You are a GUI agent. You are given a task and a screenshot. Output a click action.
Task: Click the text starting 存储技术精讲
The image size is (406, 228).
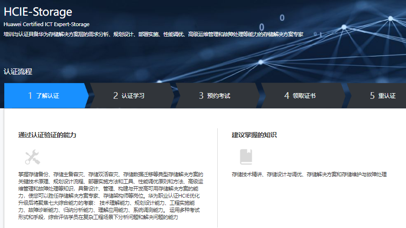309,174
